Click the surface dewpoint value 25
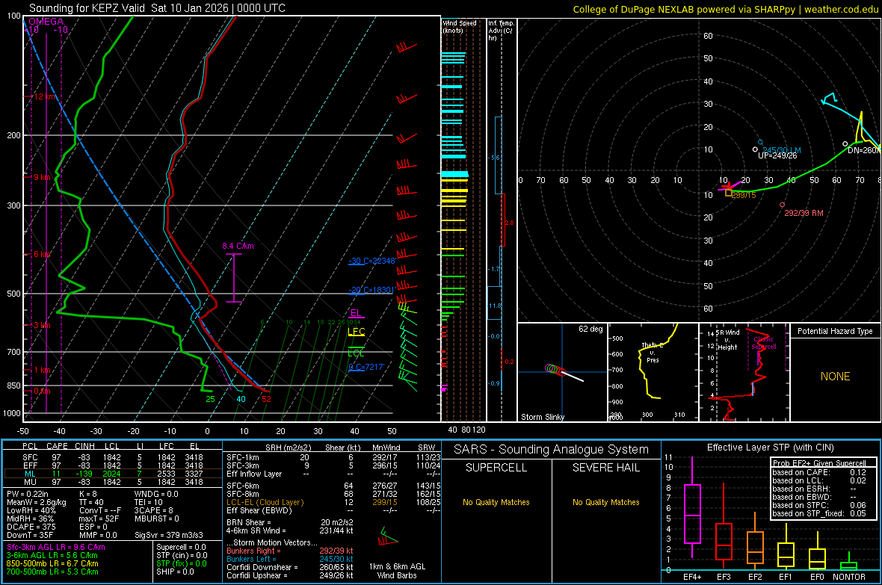Viewport: 882px width, 585px height. click(210, 399)
